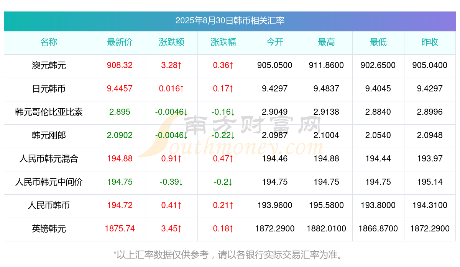This screenshot has height=267, width=460.
Task: Select latest price 2.895
Action: coord(120,112)
